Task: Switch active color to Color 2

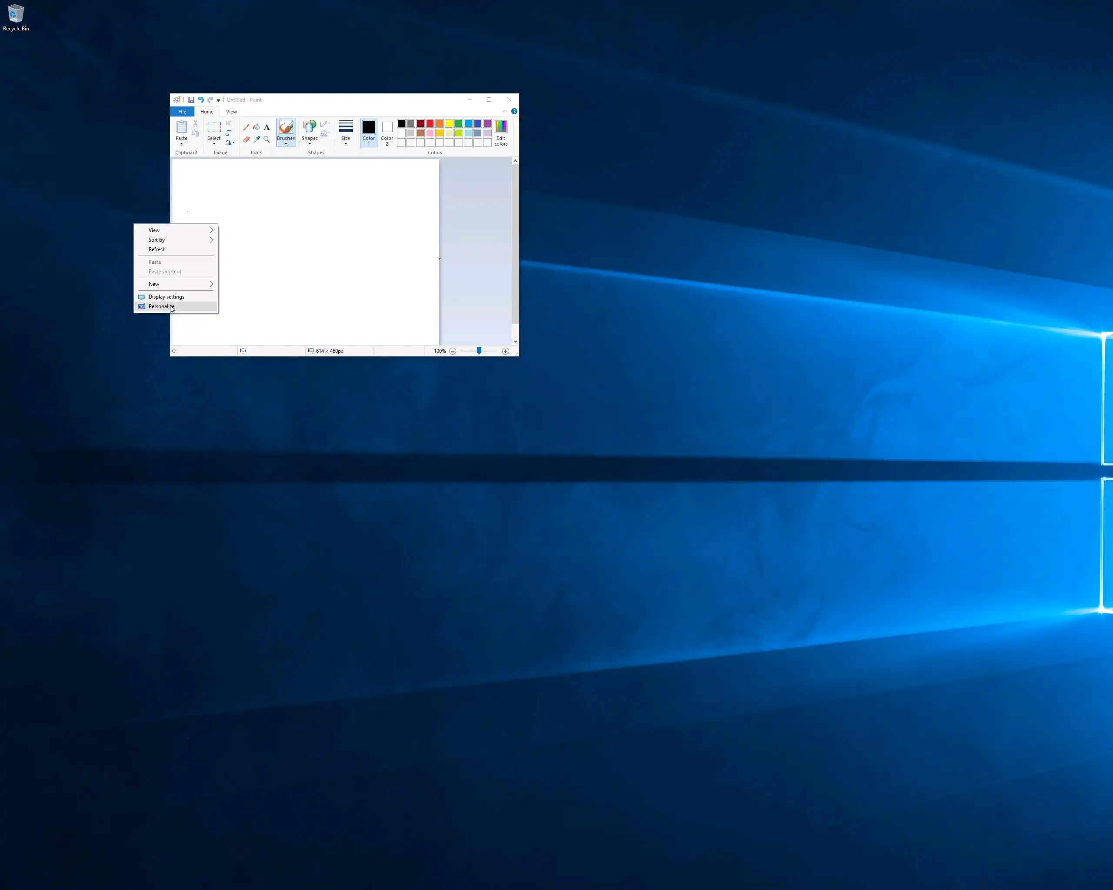Action: pos(387,133)
